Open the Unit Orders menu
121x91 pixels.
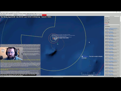[x=20, y=14]
